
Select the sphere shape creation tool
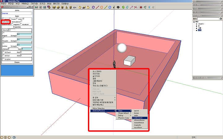[x=58, y=7]
